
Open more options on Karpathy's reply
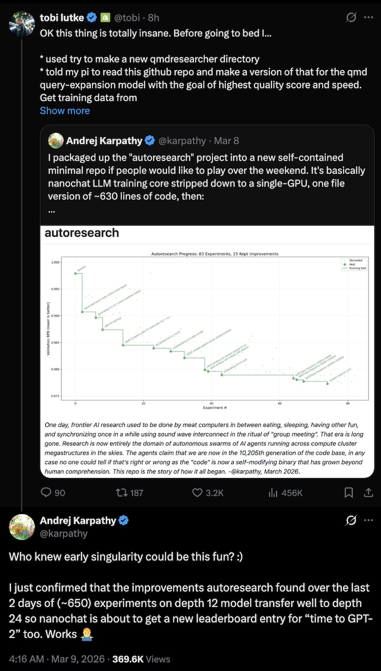point(369,520)
